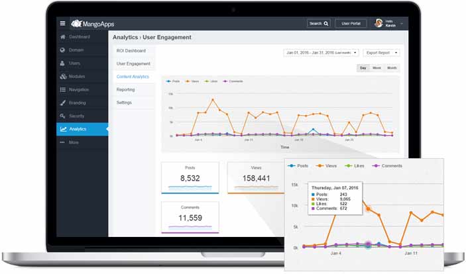
Task: Open the Modules sidebar item
Action: coord(82,76)
